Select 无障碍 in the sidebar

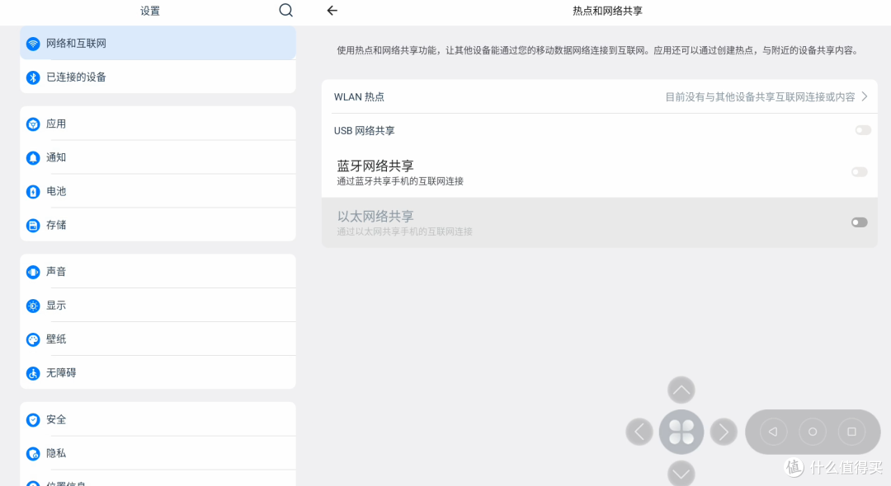[158, 372]
